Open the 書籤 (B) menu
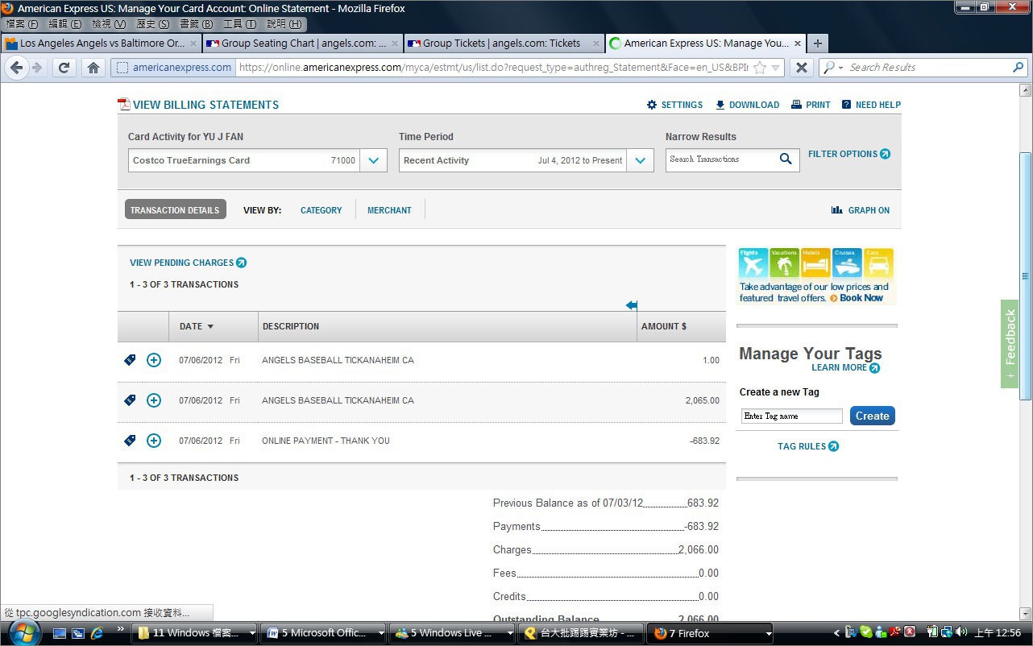1033x646 pixels. tap(197, 24)
